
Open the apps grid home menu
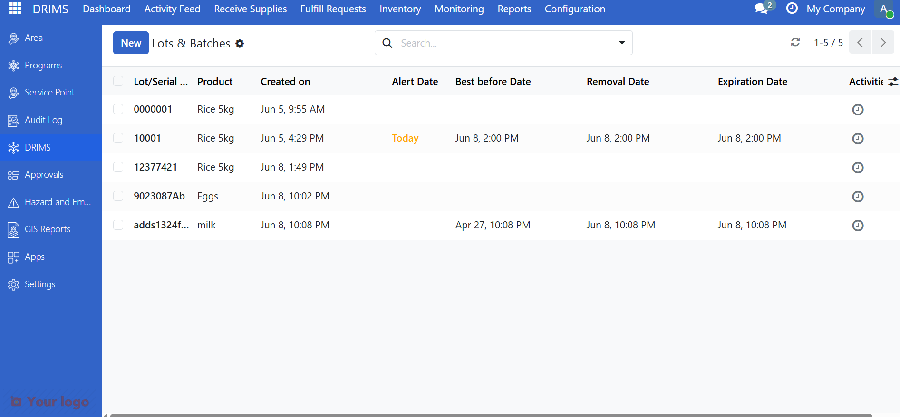[15, 9]
